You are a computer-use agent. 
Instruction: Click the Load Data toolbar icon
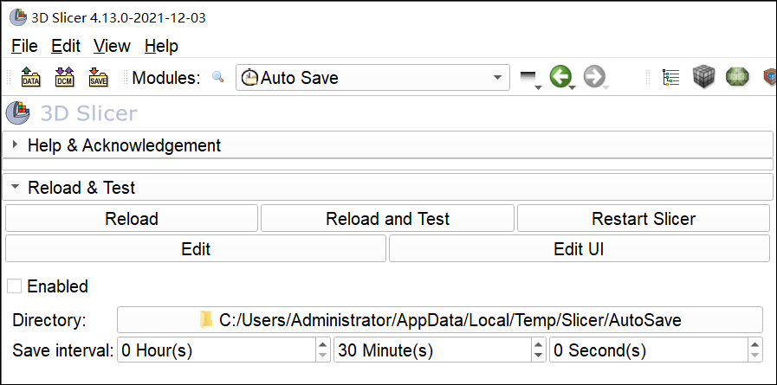pos(31,78)
